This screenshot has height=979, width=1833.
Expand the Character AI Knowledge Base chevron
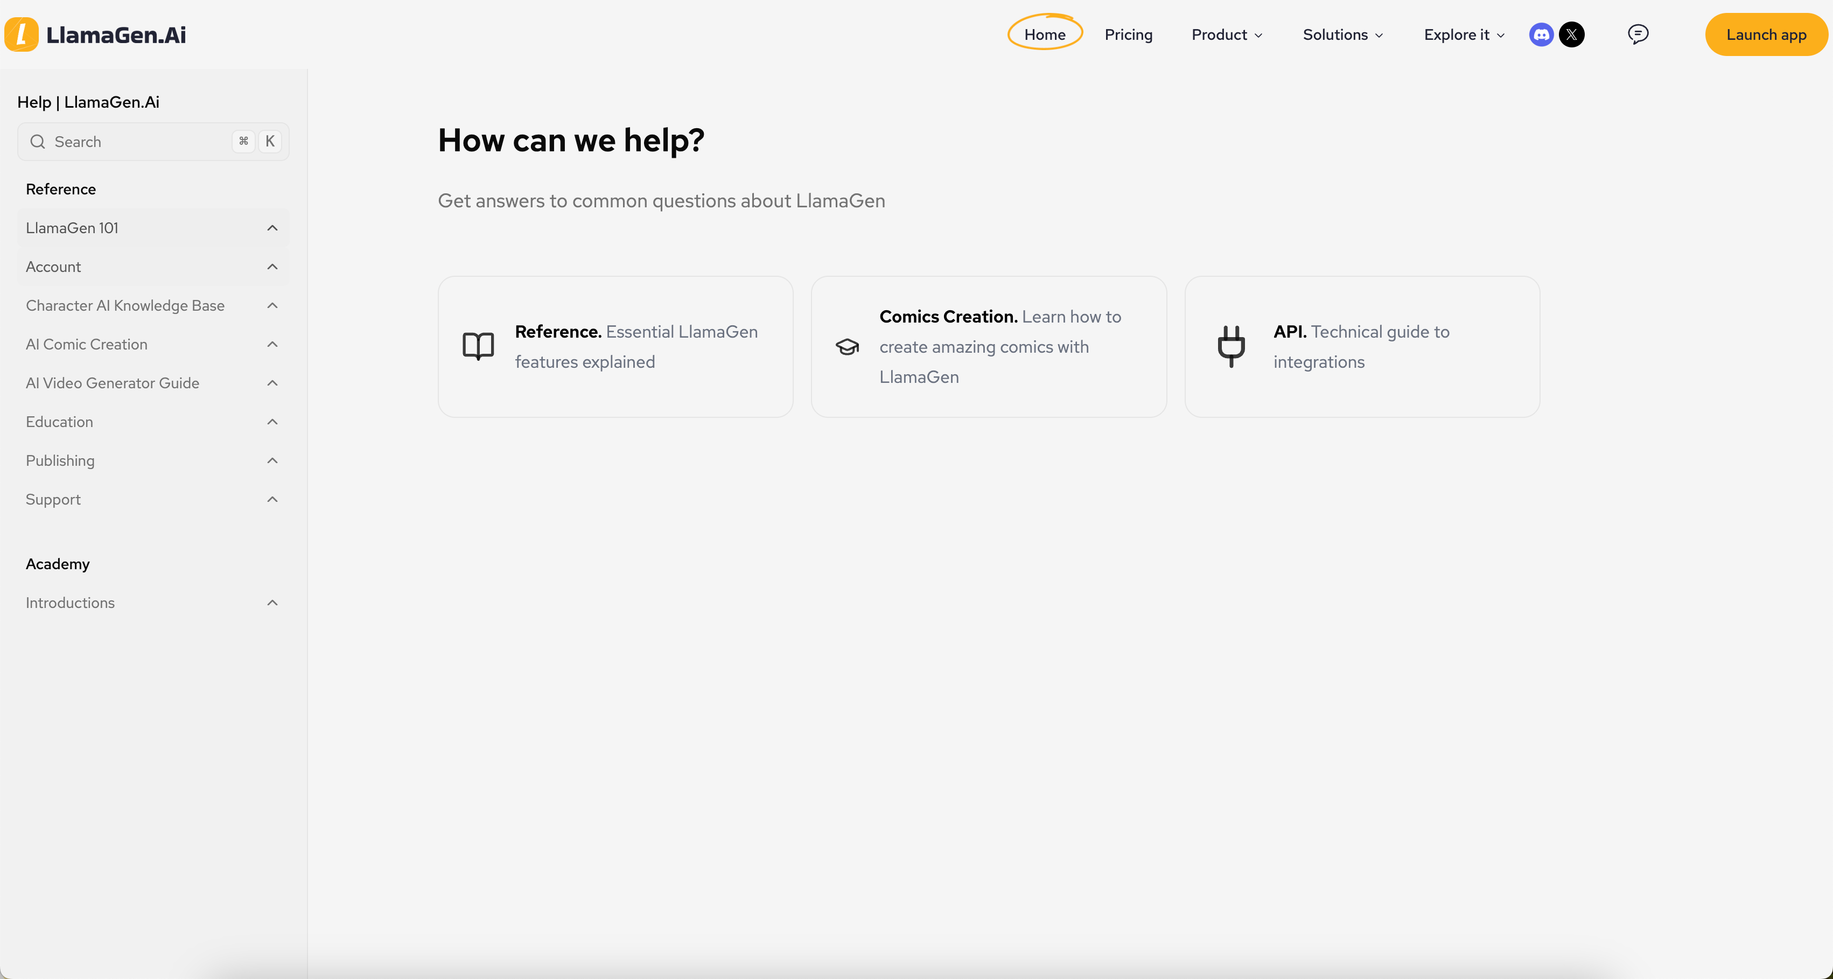[272, 305]
